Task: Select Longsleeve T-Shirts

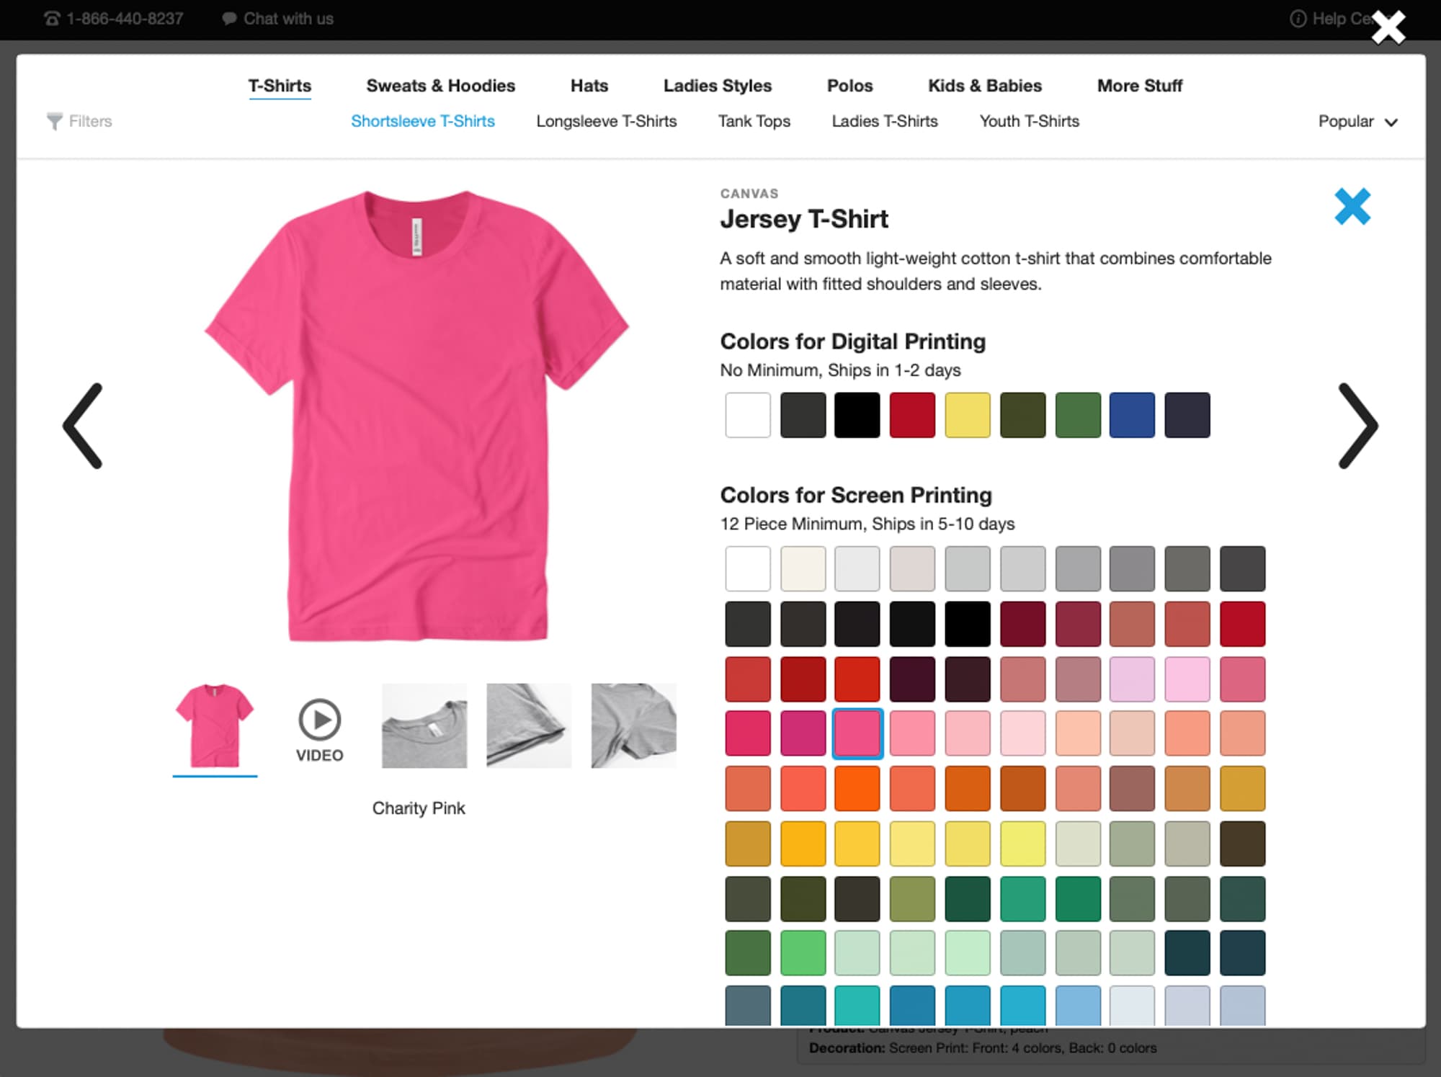Action: pyautogui.click(x=606, y=121)
